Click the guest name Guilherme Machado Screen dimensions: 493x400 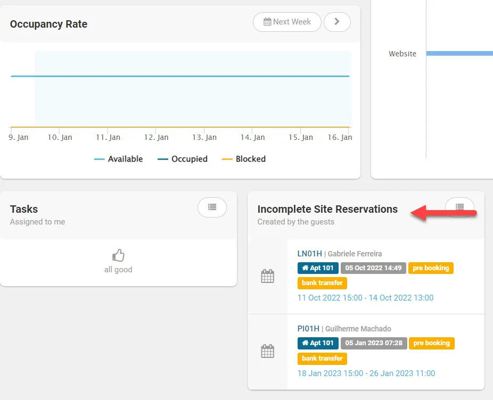(358, 329)
